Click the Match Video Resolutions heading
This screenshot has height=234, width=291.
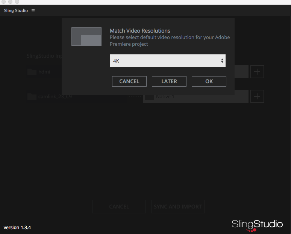click(x=140, y=31)
